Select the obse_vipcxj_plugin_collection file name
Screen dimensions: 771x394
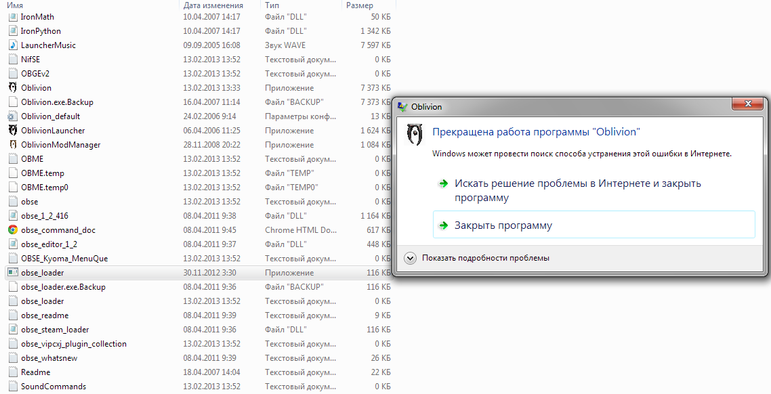(x=74, y=344)
